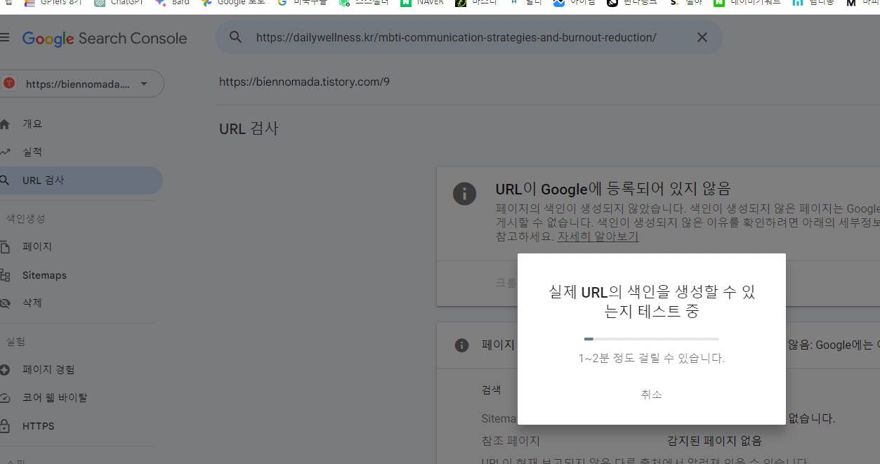Open the biennomada property selector dropdown

(81, 84)
